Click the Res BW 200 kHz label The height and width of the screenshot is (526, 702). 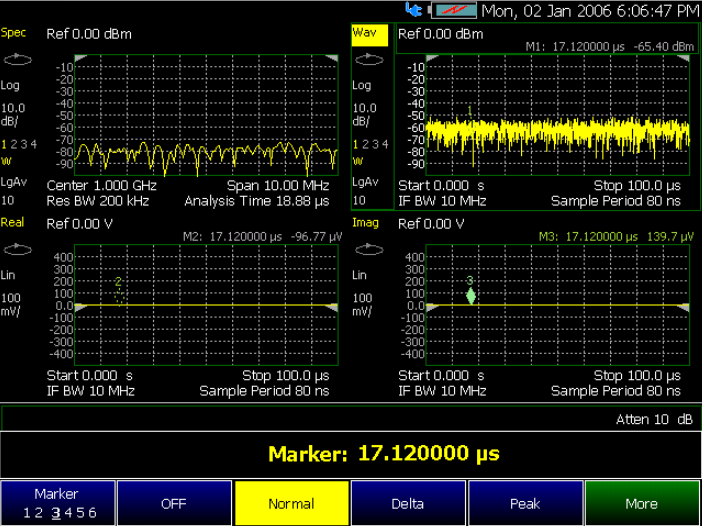click(x=98, y=201)
